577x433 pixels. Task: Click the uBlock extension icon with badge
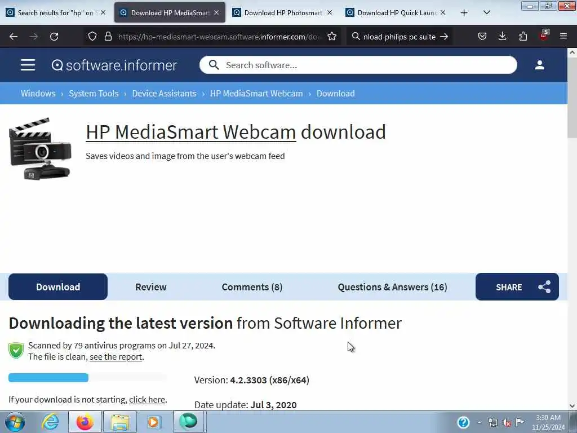(544, 36)
